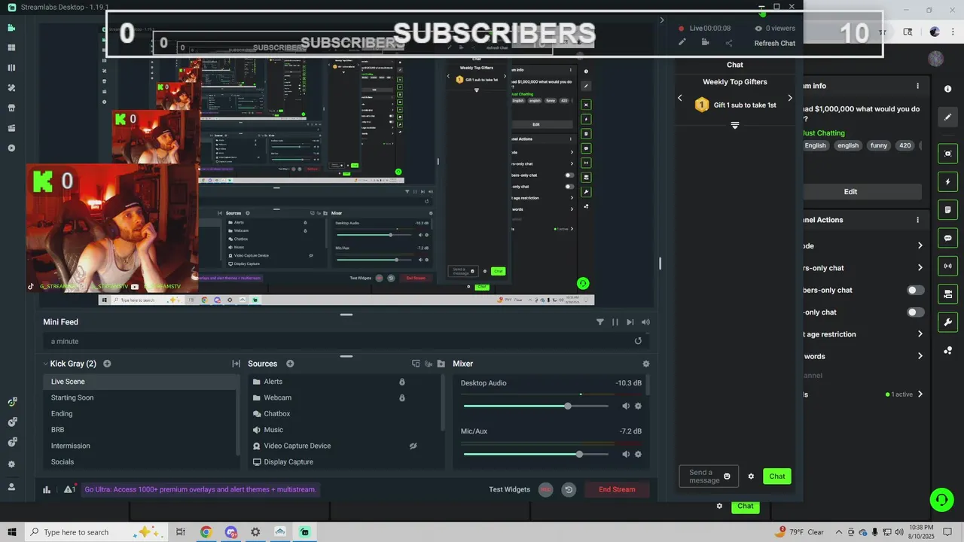The width and height of the screenshot is (964, 542).
Task: Expand the 1 active row chevron
Action: 920,394
